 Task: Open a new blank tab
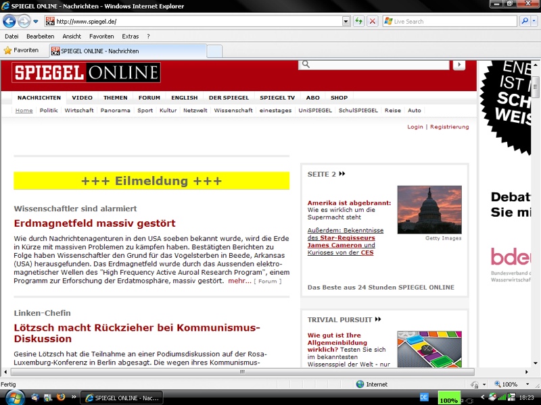point(214,51)
